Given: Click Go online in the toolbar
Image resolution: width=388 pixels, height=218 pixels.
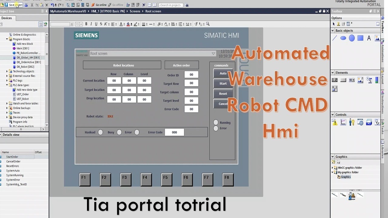Looking at the screenshot, I should coord(99,5).
